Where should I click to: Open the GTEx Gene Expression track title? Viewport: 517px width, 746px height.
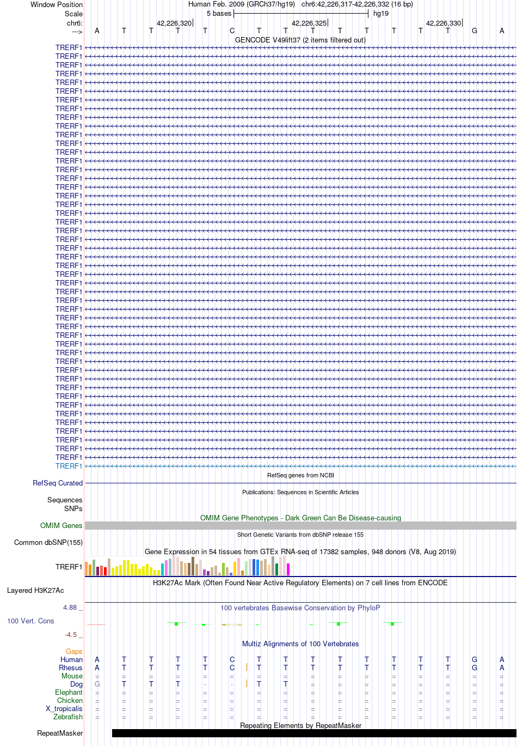click(x=300, y=551)
